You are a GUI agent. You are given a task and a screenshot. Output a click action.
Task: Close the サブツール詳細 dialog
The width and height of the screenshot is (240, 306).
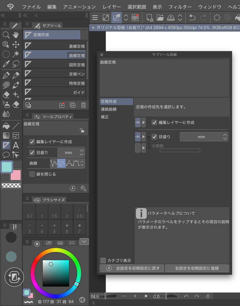pos(102,55)
